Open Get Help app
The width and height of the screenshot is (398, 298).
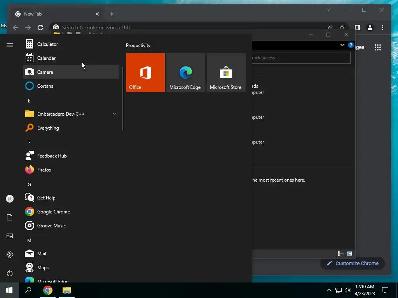tap(71, 198)
